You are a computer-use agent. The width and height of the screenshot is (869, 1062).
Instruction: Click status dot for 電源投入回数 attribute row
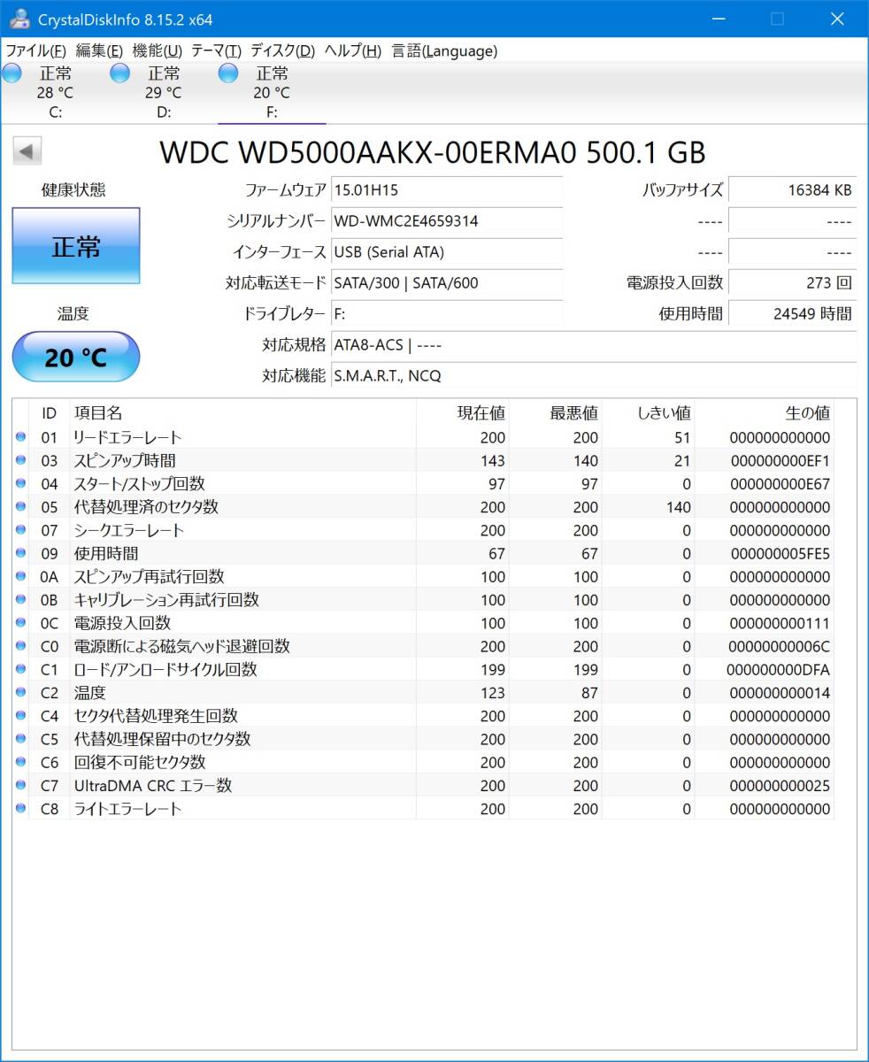[20, 623]
